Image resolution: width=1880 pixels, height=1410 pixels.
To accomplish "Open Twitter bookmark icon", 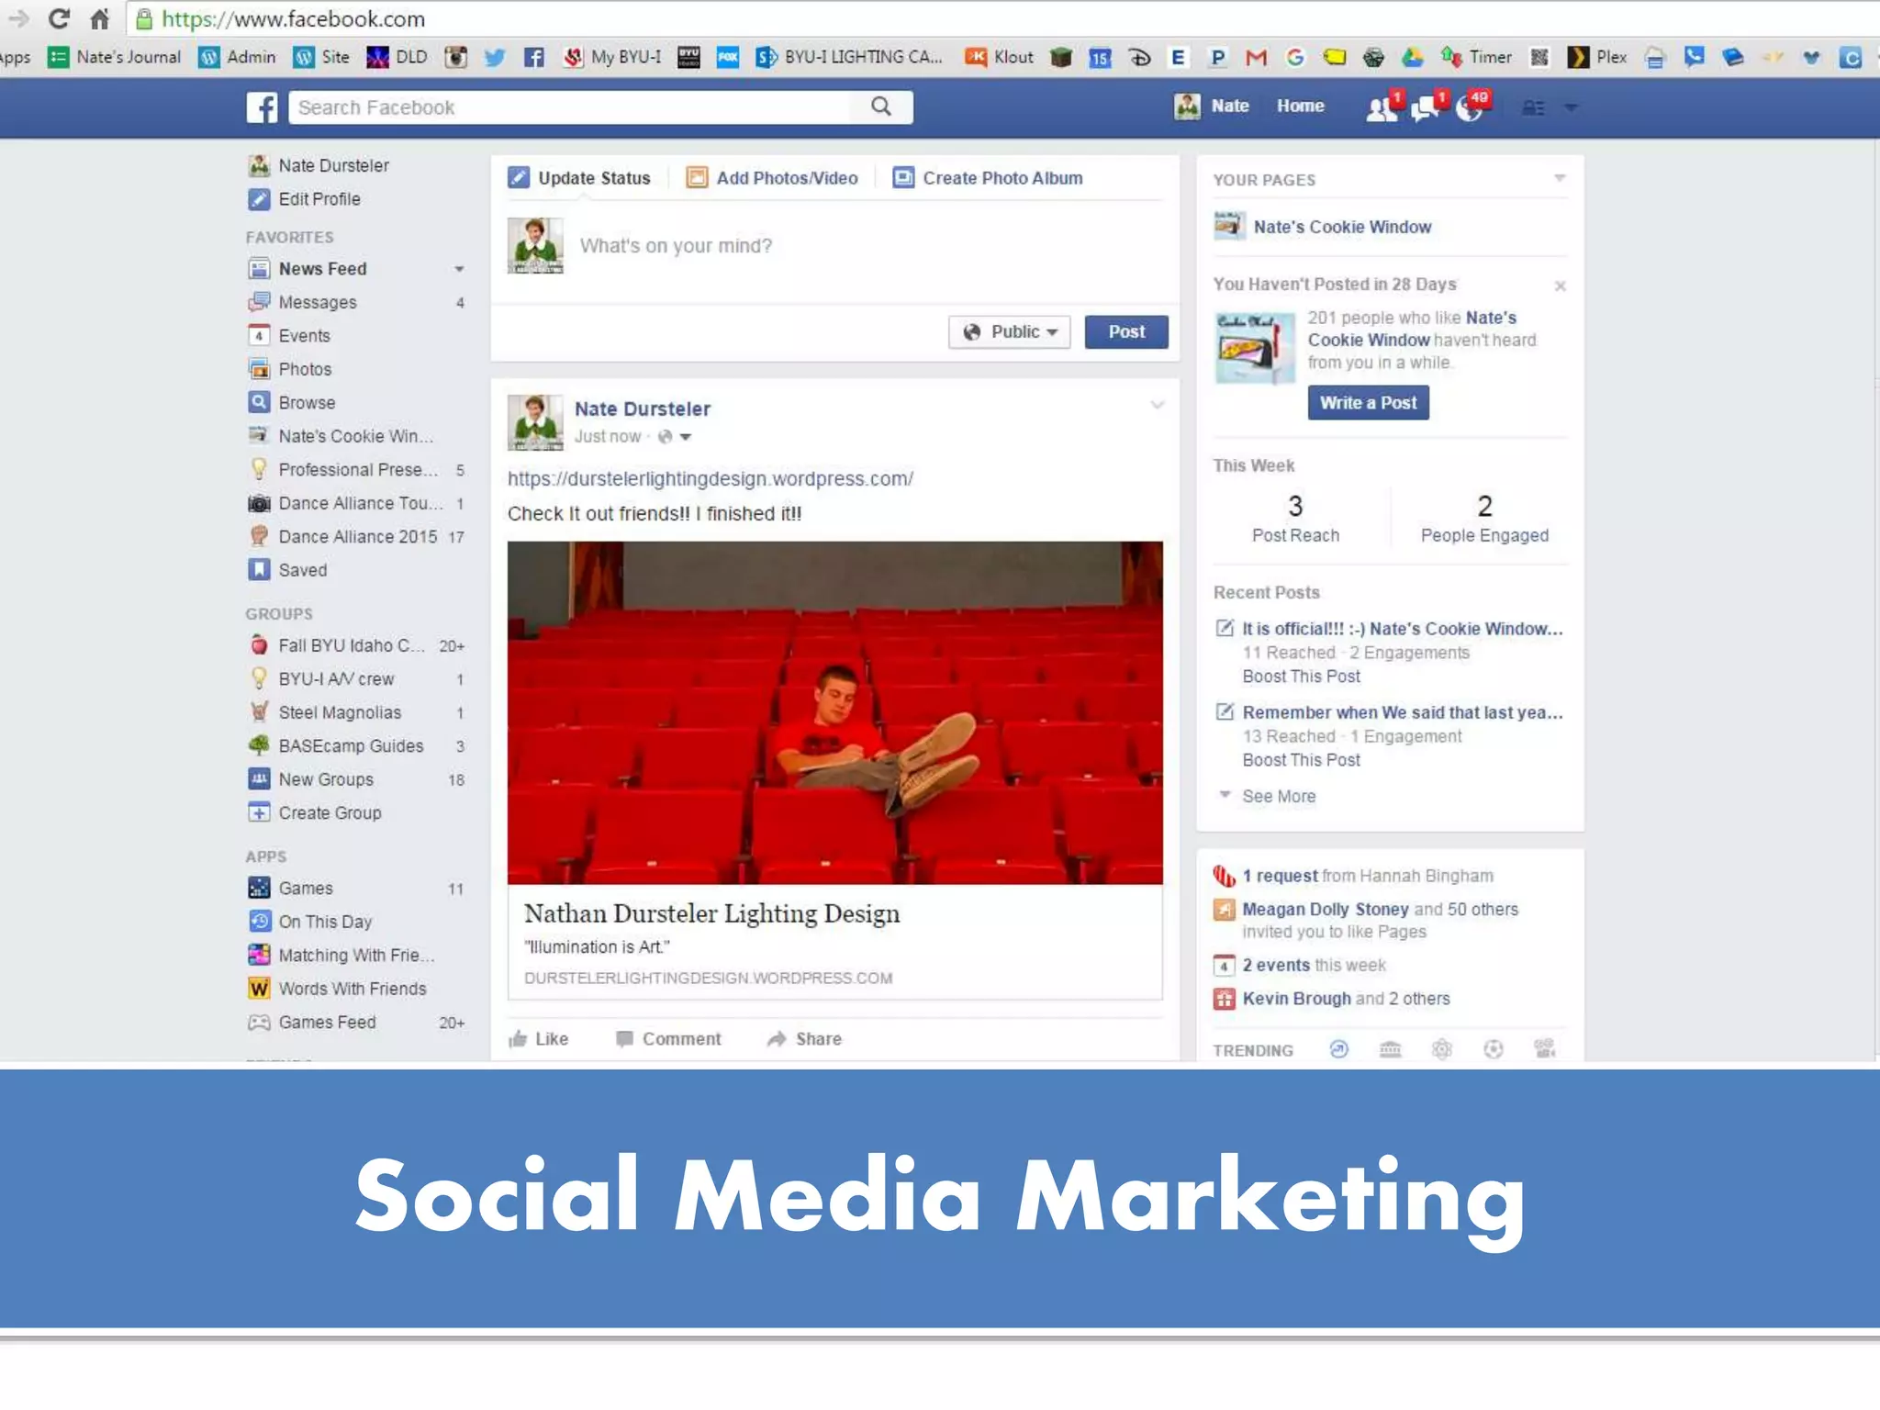I will pos(495,57).
